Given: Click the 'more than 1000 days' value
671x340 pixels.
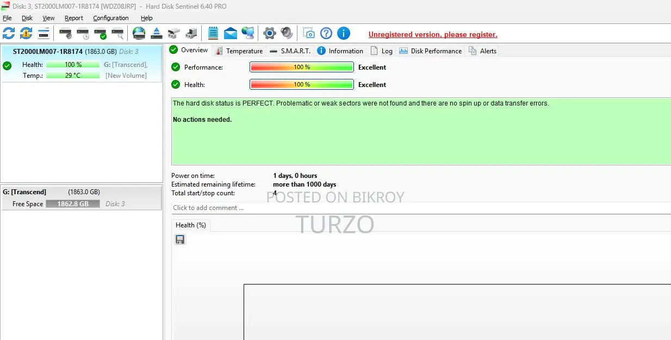Looking at the screenshot, I should pos(305,184).
